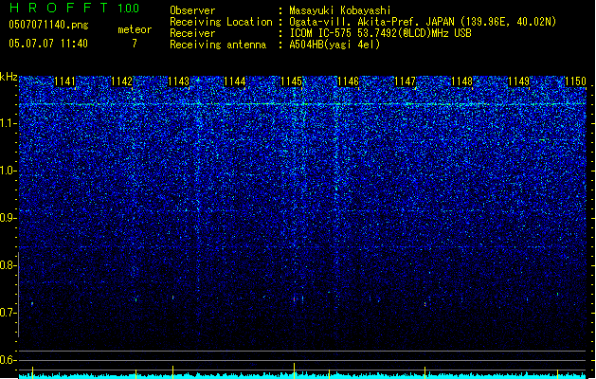Click the HROFFT 1.0.0 title text
The width and height of the screenshot is (596, 379).
point(75,8)
